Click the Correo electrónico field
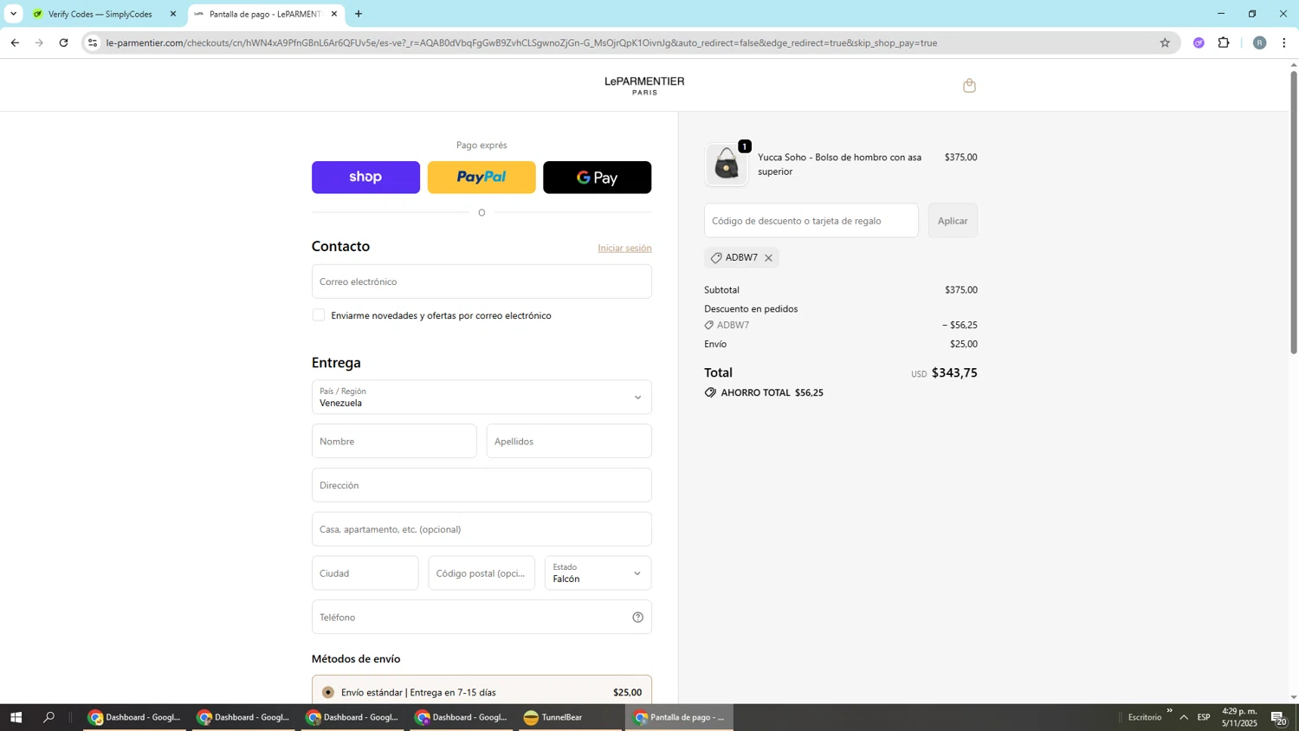This screenshot has height=731, width=1299. tap(481, 281)
